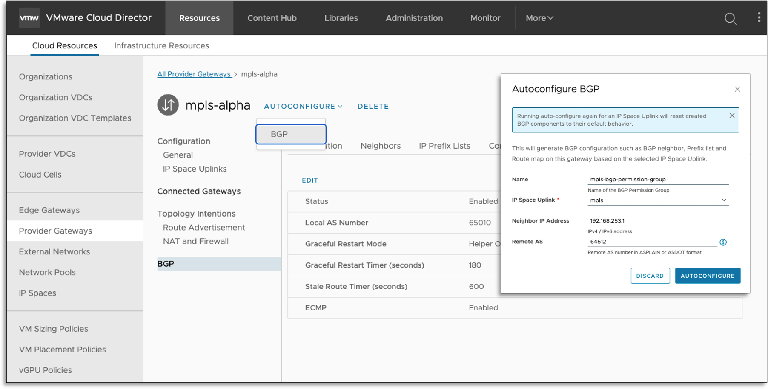Viewport: 768px width, 389px height.
Task: Select Route Advertisement in Topology Intentions
Action: (204, 228)
